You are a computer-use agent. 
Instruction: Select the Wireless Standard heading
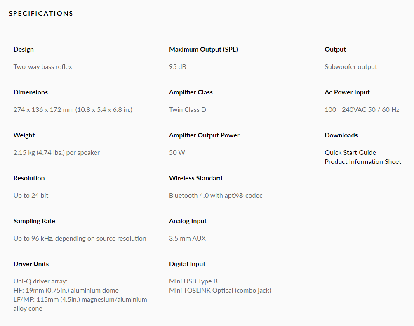pos(195,178)
